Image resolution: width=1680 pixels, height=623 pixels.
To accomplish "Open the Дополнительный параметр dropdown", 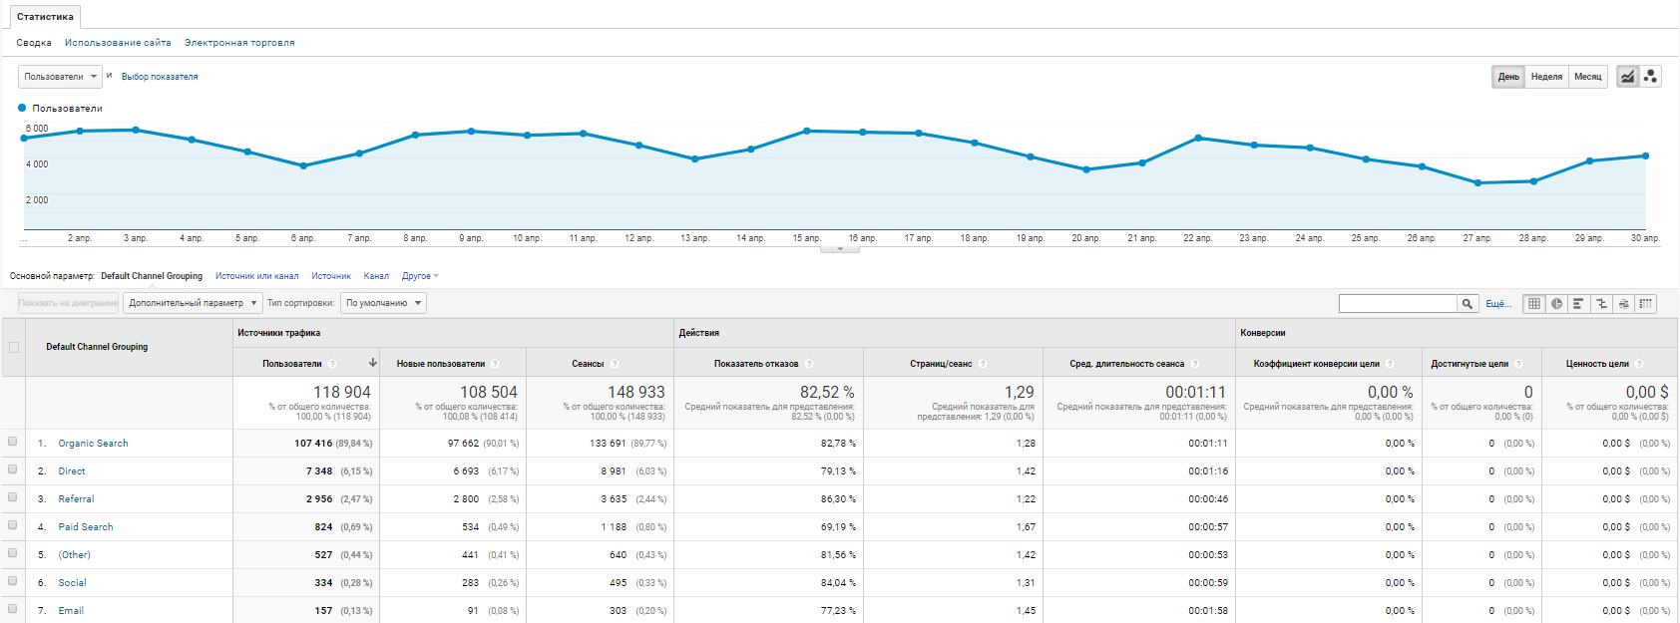I will tap(193, 303).
